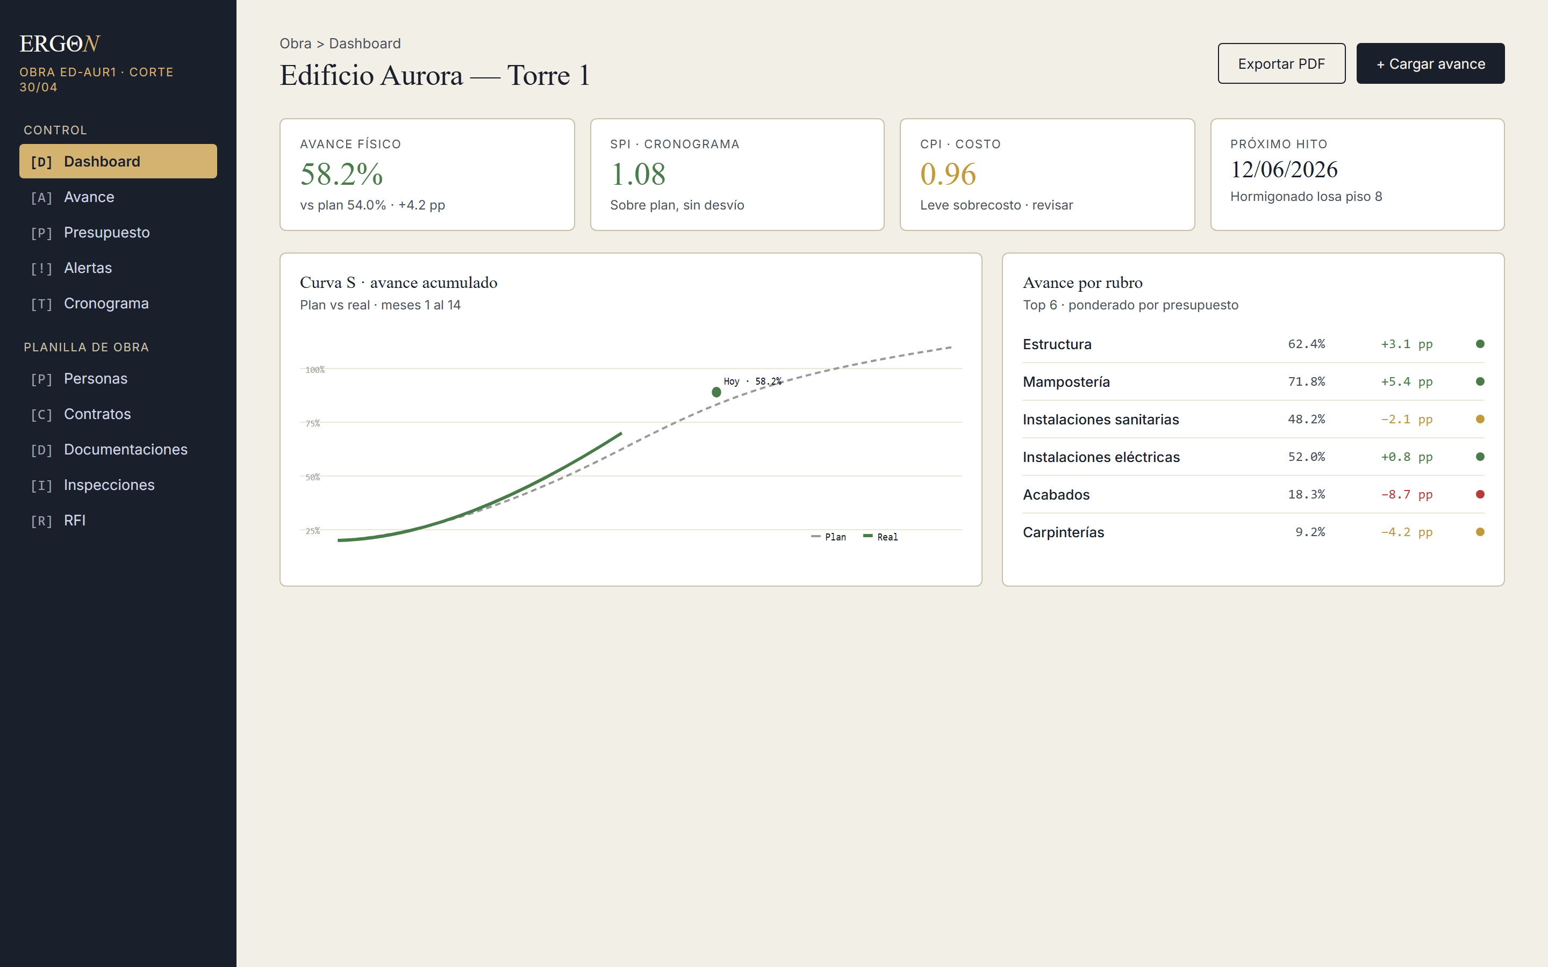Click the Real legend entry

click(881, 537)
